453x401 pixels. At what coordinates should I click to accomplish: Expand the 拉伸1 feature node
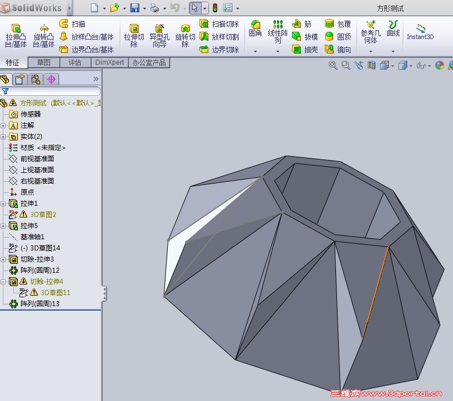3,204
